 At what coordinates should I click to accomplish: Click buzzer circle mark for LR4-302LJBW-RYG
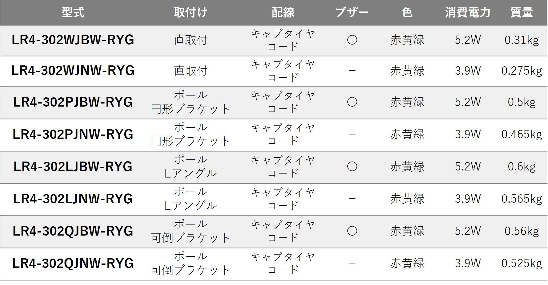click(352, 166)
